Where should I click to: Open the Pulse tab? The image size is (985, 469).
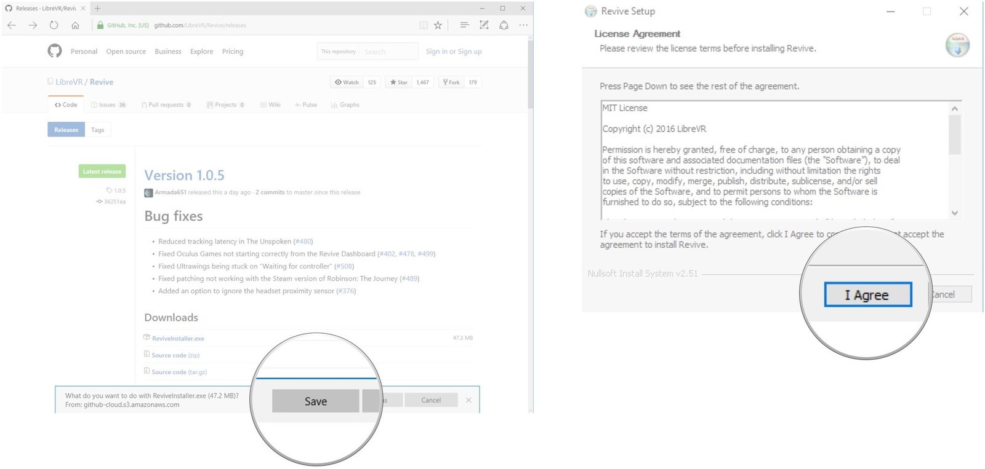click(306, 105)
